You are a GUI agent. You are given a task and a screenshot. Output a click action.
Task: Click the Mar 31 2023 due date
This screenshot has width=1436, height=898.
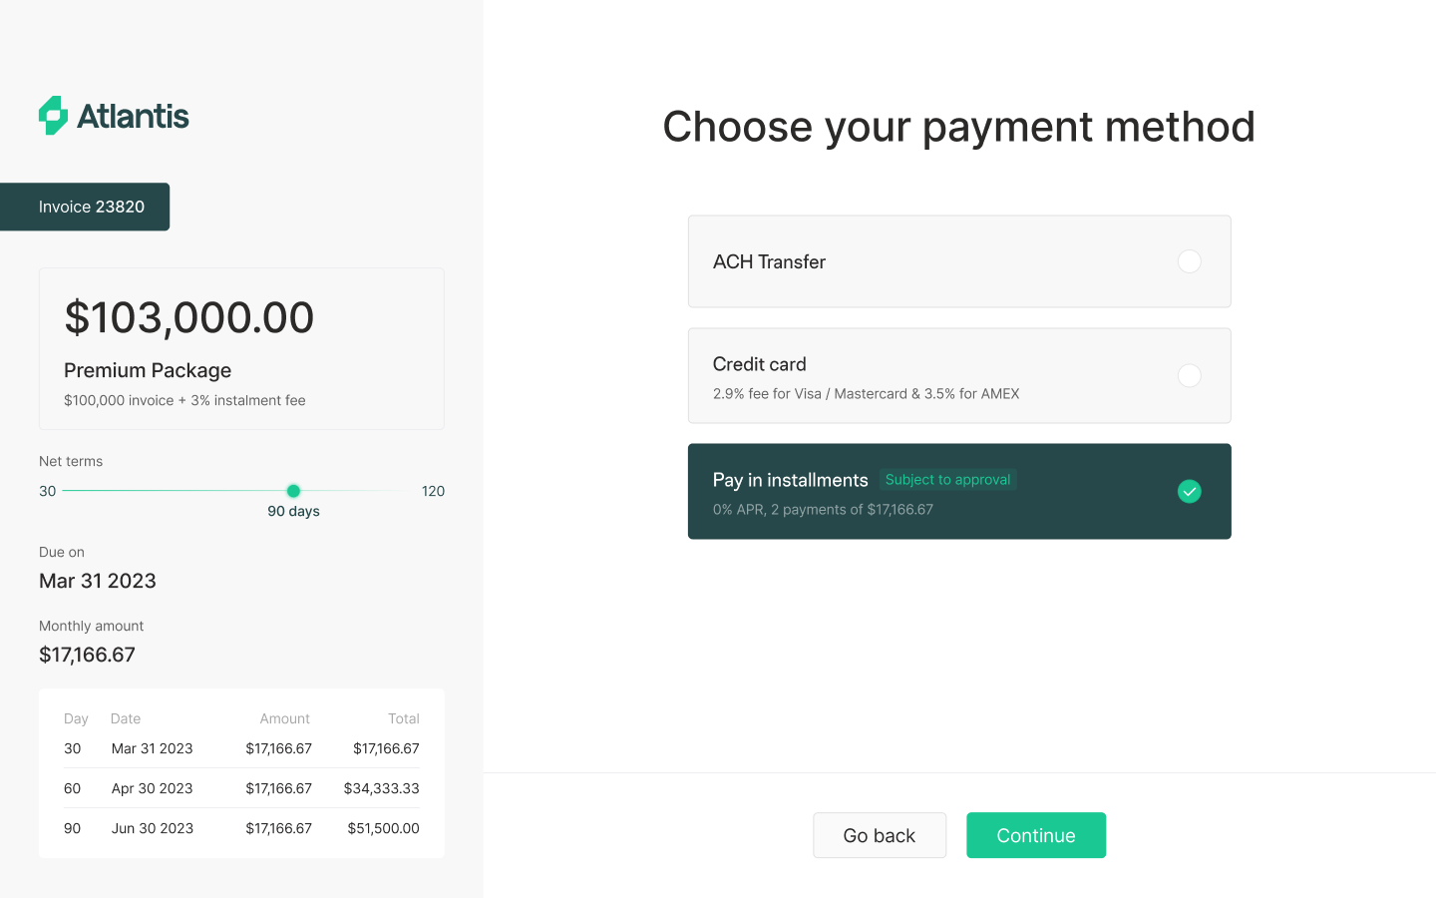coord(97,581)
